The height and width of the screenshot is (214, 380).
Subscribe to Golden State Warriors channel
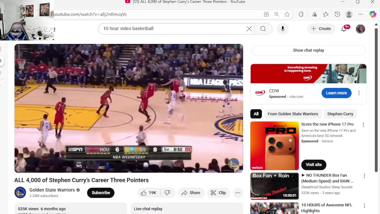click(101, 193)
